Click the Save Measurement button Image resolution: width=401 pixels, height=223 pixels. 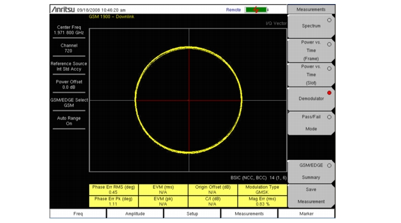311,196
